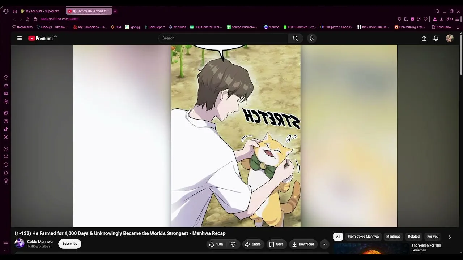
Task: Open the Bookmarks folder in bookmarks bar
Action: coord(22,27)
